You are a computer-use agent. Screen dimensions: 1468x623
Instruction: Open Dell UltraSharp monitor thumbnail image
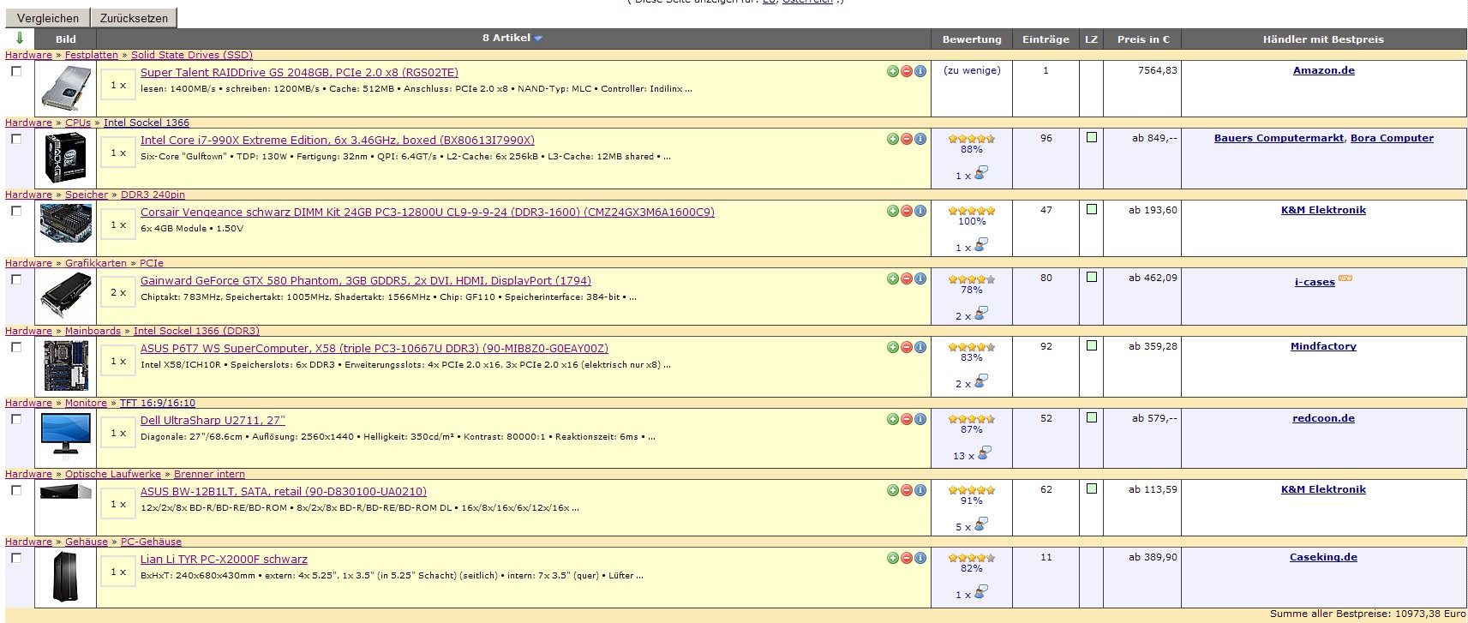[x=65, y=435]
